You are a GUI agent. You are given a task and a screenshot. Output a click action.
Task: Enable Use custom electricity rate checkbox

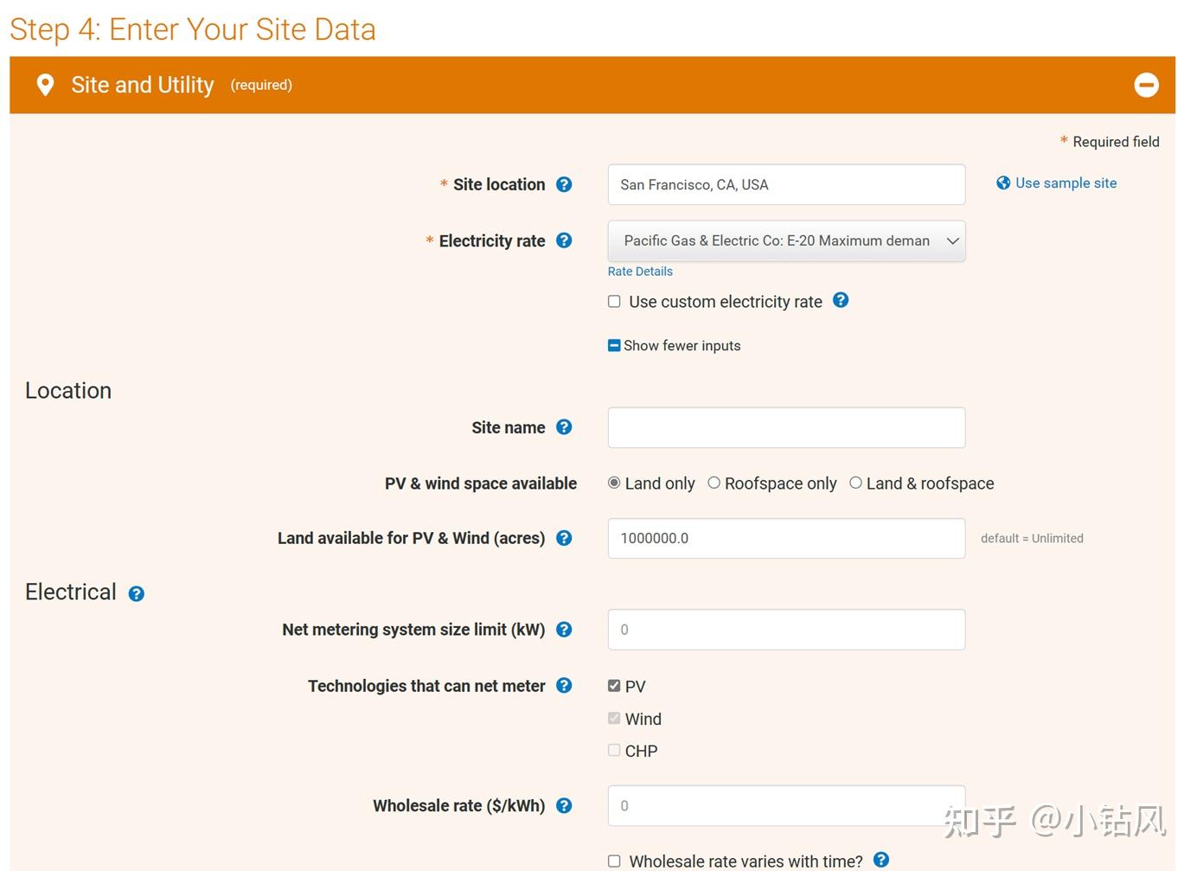tap(614, 302)
